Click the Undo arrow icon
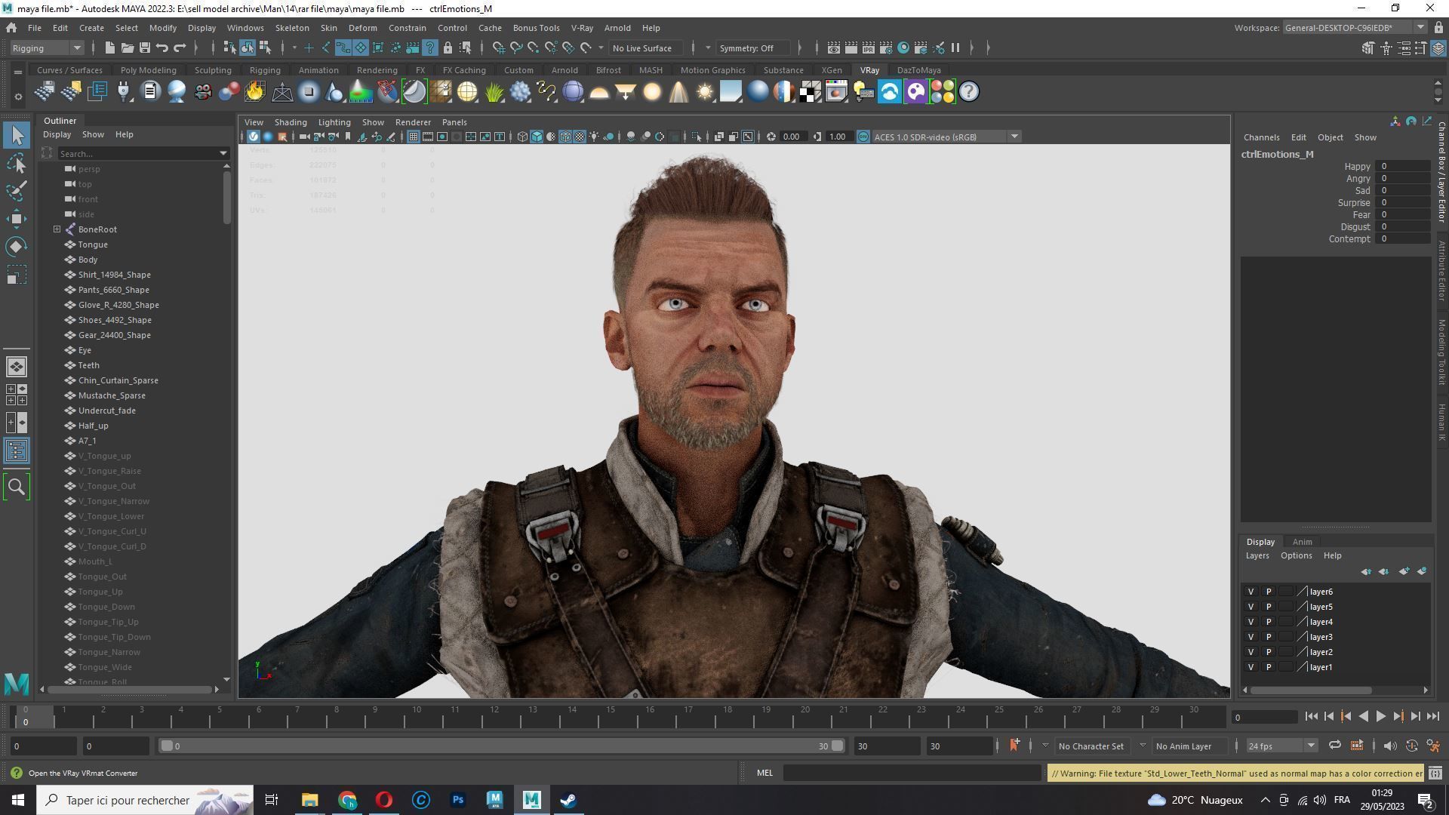 [x=162, y=48]
